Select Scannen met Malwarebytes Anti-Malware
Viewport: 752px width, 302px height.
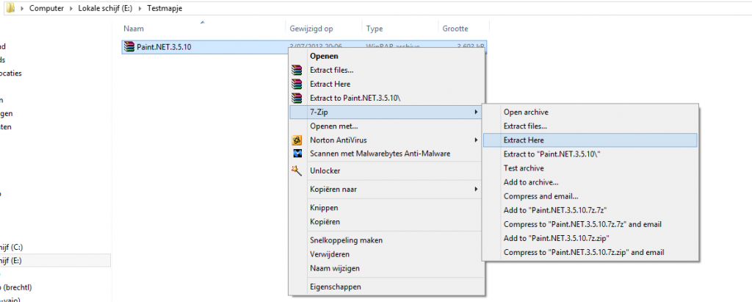coord(386,154)
